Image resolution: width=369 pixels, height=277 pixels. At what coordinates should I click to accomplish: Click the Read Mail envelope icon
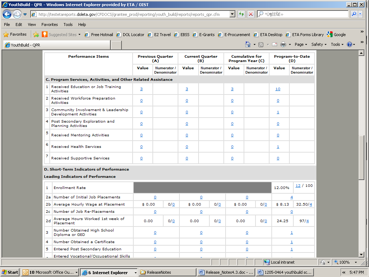274,44
